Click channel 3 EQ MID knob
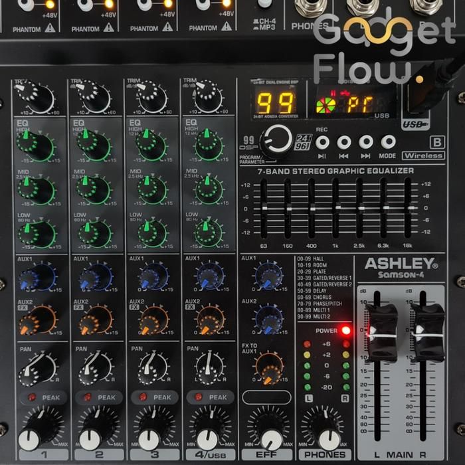The width and height of the screenshot is (465, 465). tap(151, 190)
